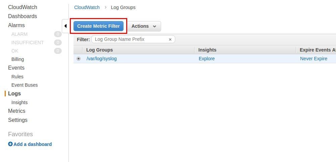
Task: Go to CloudWatch breadcrumb link
Action: 87,7
